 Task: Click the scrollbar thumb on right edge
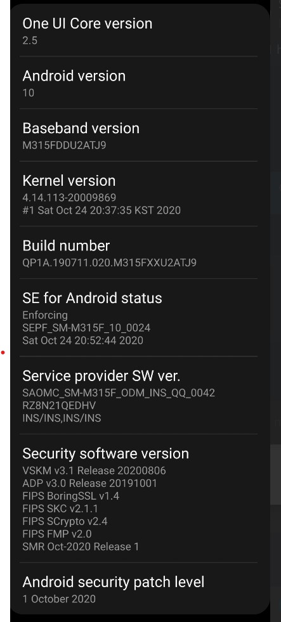pos(275,474)
